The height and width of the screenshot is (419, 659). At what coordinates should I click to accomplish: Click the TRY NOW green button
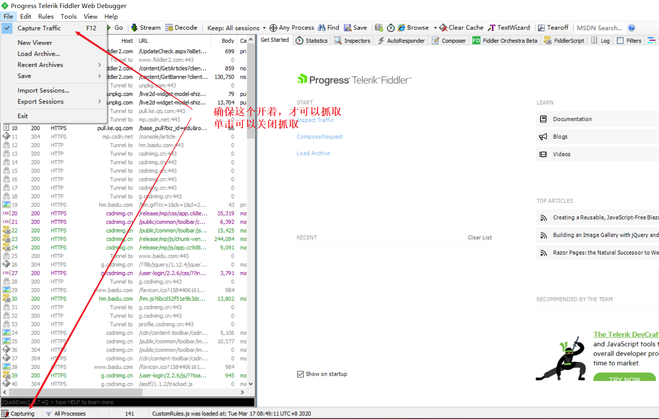624,377
